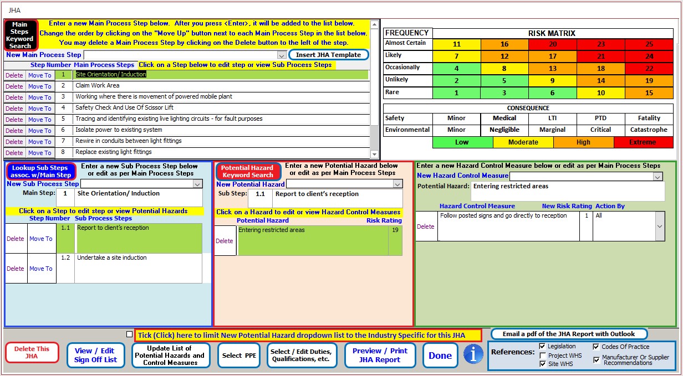
Task: Select sub step Undertake a site induction
Action: (139, 269)
